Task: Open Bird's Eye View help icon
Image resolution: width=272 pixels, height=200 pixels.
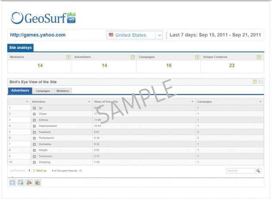Action: [255, 81]
